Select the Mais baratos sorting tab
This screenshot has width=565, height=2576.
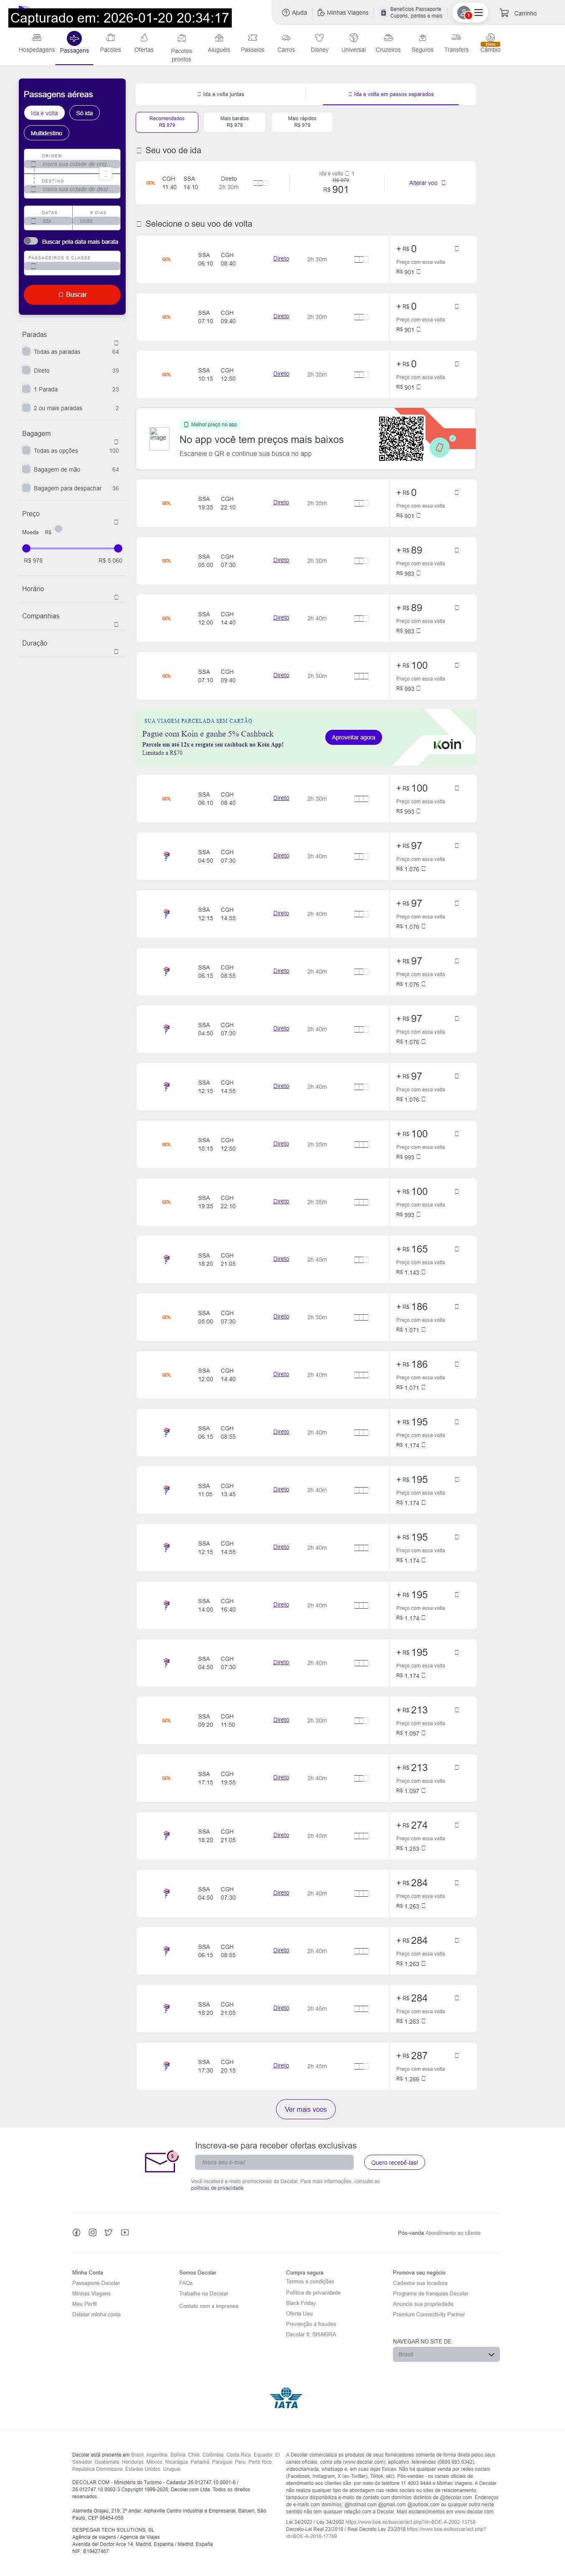pos(234,122)
